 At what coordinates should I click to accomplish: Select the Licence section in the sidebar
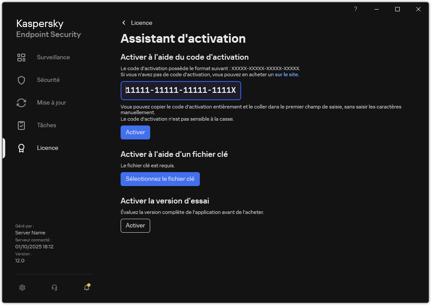(x=47, y=148)
